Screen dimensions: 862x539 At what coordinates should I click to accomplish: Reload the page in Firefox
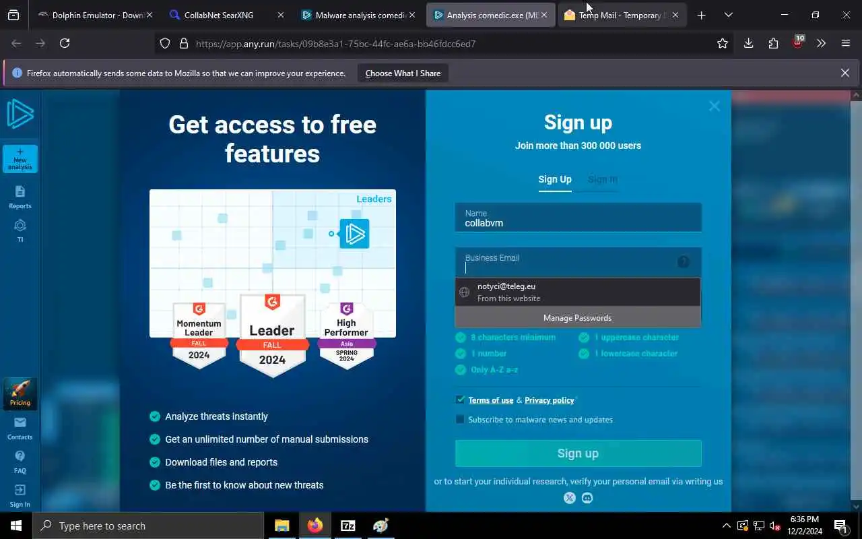[x=65, y=43]
